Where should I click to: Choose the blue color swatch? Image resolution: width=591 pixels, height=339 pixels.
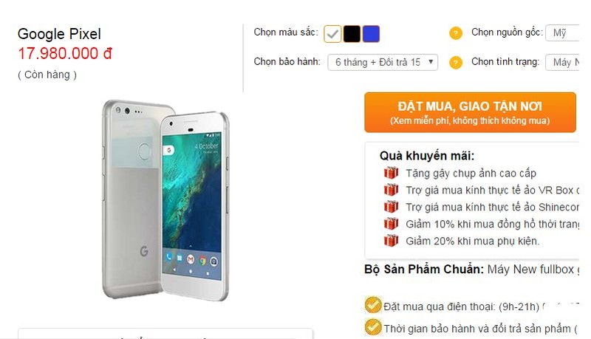click(371, 34)
